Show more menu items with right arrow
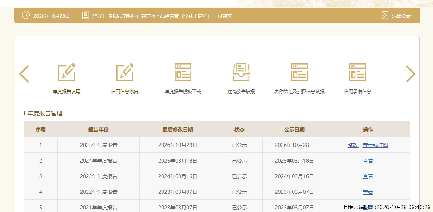 (411, 74)
